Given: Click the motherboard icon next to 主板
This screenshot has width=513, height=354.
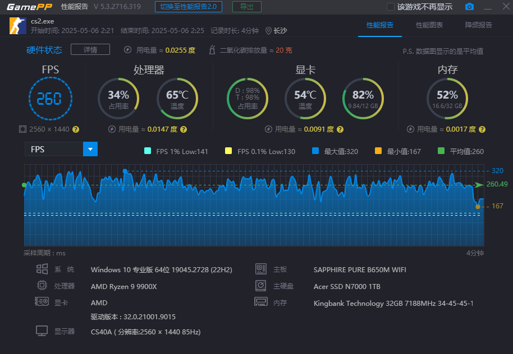Looking at the screenshot, I should click(x=261, y=269).
